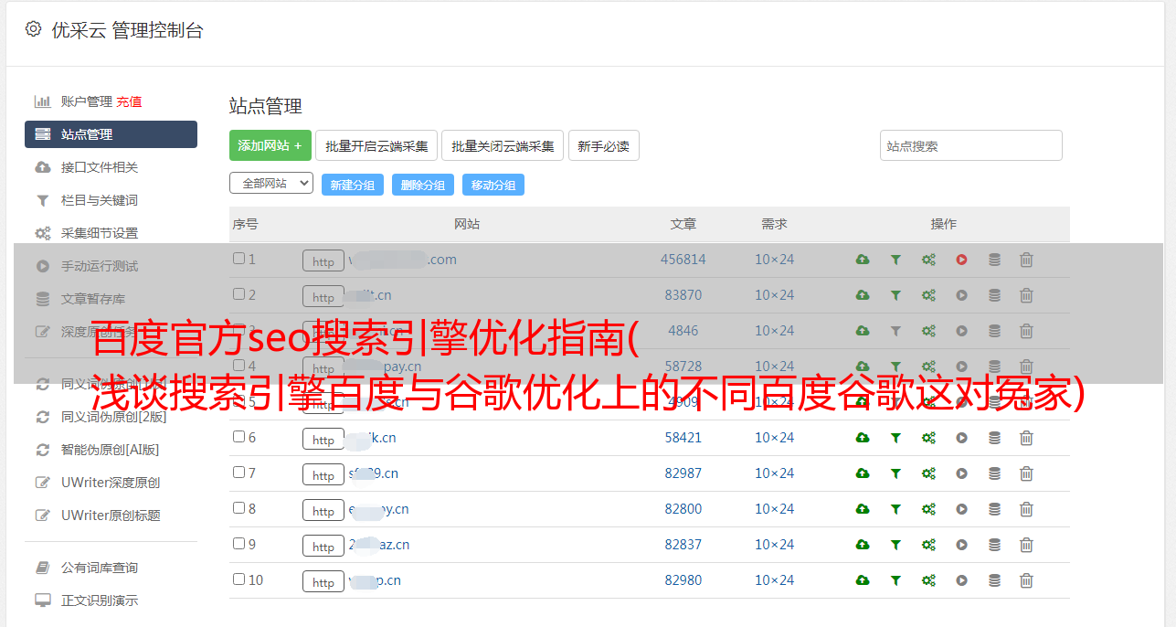Click the database icon in row 10
The height and width of the screenshot is (627, 1176).
[994, 580]
